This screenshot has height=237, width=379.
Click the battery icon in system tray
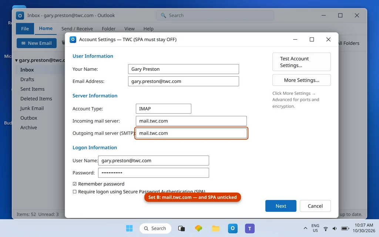345,228
